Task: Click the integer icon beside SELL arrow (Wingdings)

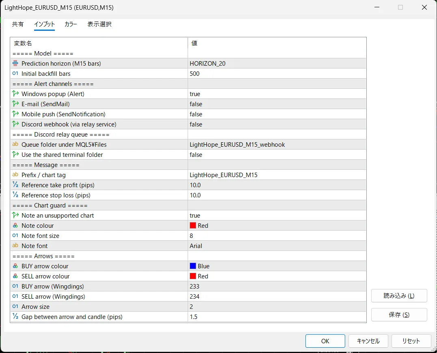Action: click(15, 296)
